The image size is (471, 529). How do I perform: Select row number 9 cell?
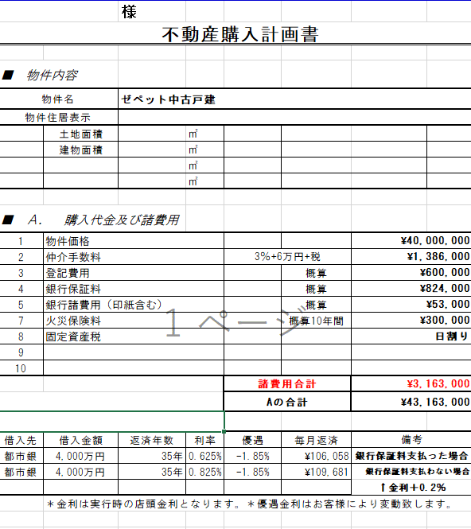click(x=21, y=352)
